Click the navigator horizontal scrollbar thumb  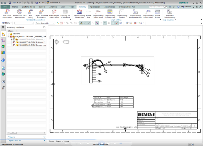(x=13, y=133)
